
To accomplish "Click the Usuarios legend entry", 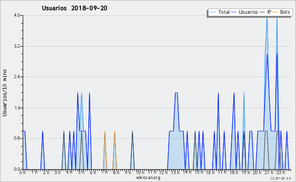I will 245,12.
